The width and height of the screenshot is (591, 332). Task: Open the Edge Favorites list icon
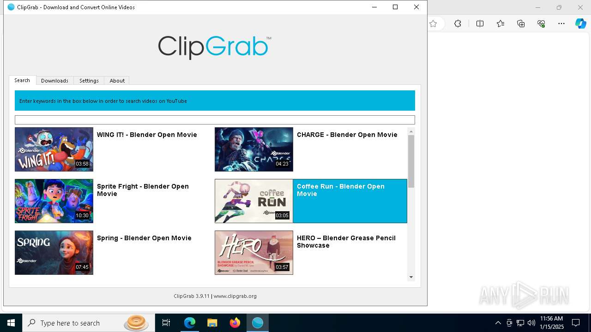click(x=501, y=24)
